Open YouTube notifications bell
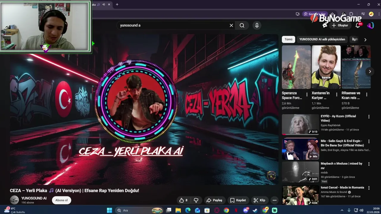The image size is (381, 214). 358,25
